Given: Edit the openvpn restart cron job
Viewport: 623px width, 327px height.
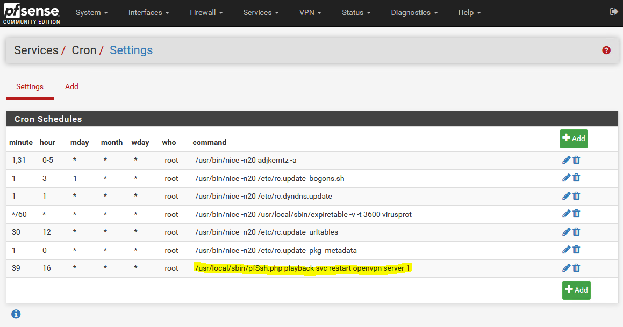Looking at the screenshot, I should click(566, 268).
